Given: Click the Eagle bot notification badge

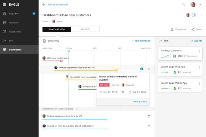Looking at the screenshot, I should [x=34, y=14].
